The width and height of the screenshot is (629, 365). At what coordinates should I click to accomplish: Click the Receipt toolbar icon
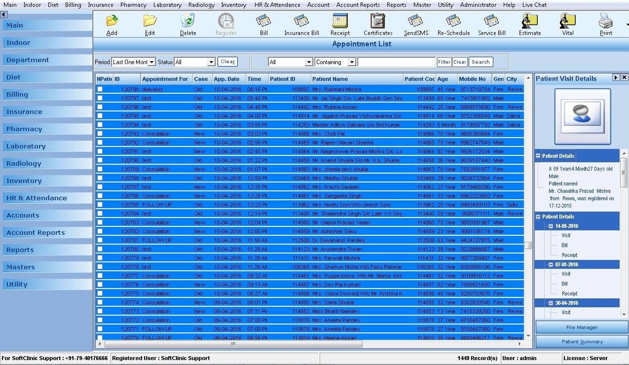pos(340,22)
